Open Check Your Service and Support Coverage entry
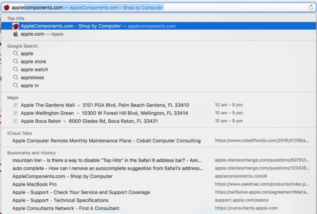317x214 pixels. (159, 192)
